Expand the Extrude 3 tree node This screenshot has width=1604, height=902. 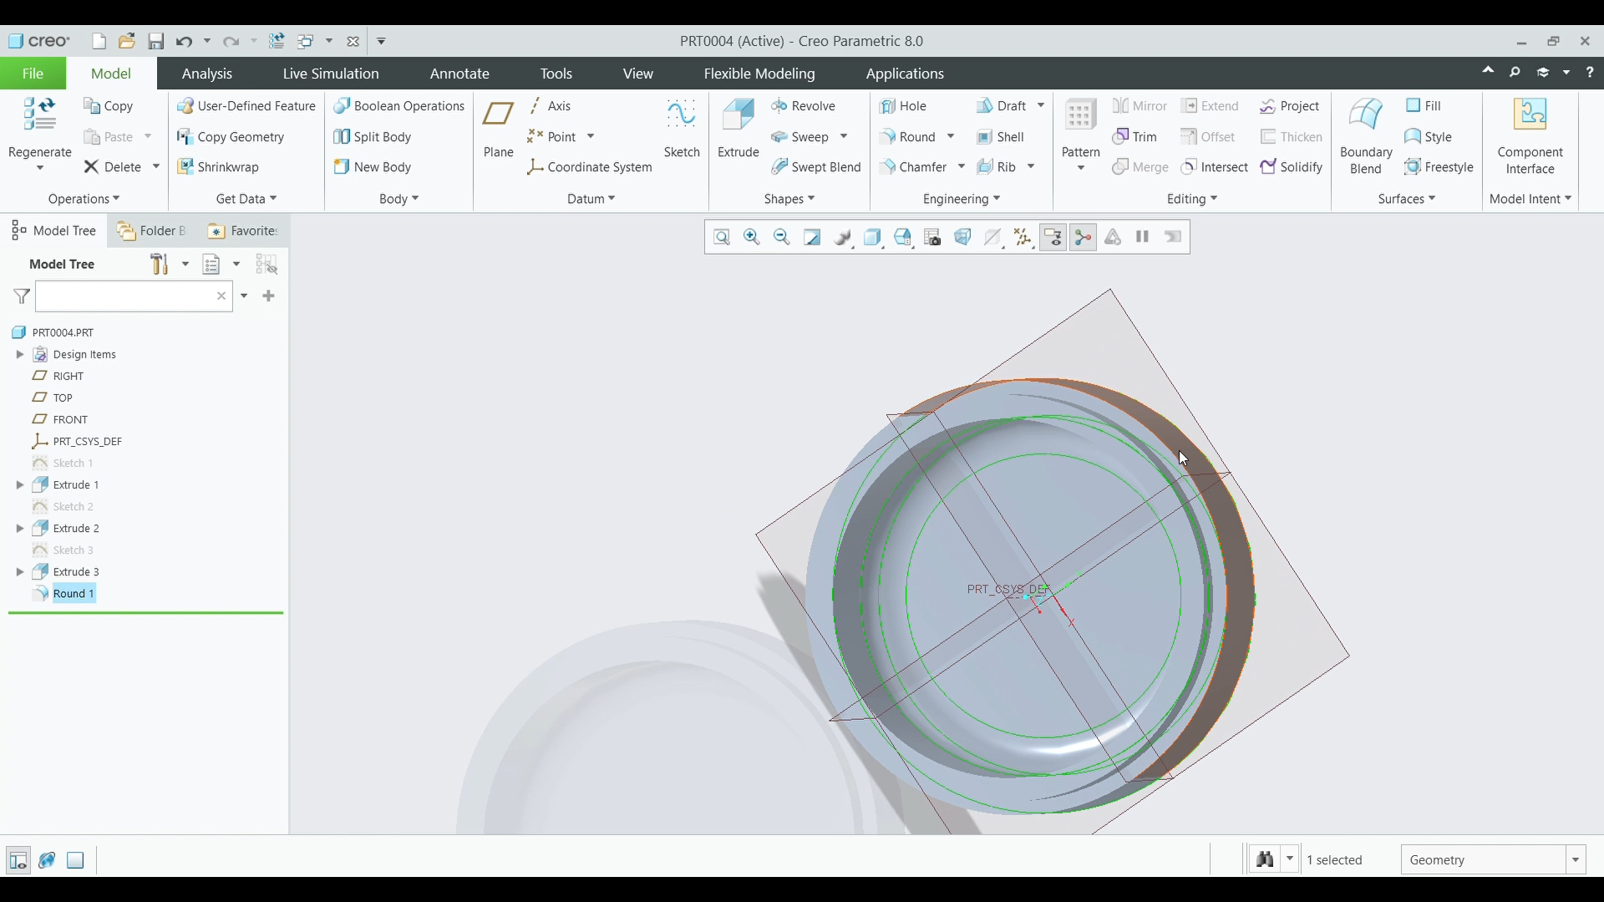20,571
